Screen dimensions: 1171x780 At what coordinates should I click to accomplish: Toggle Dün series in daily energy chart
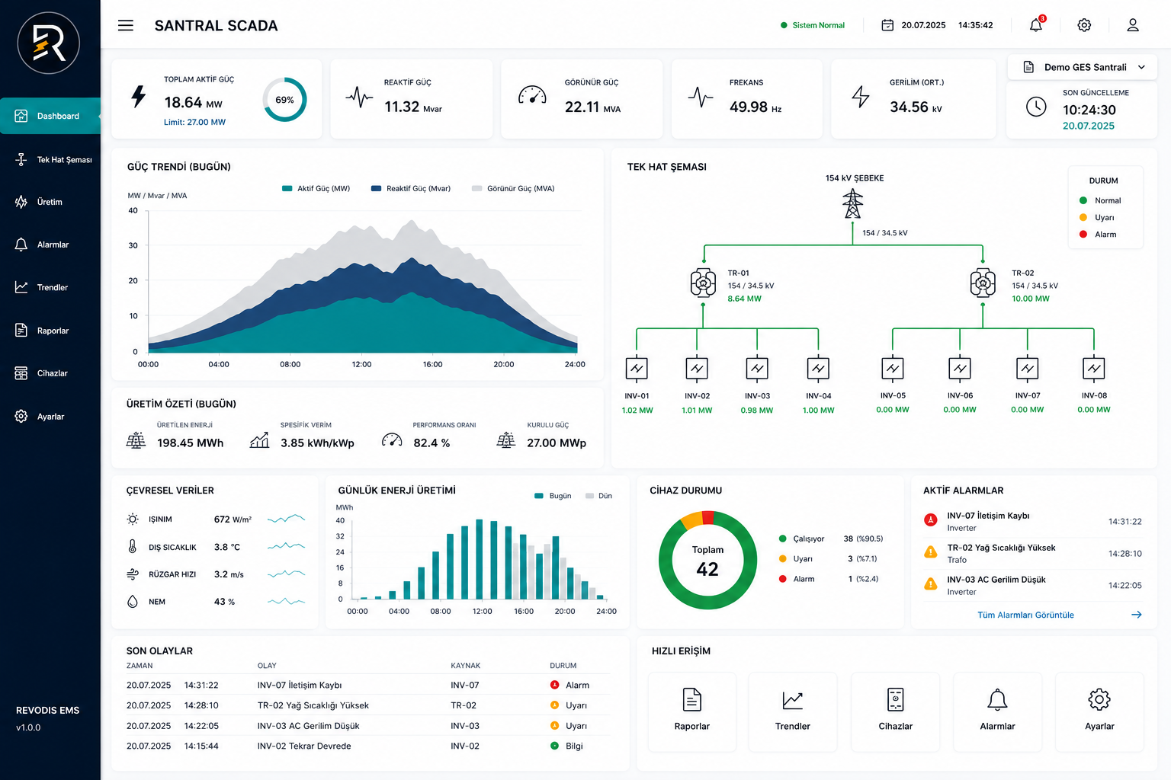pos(598,496)
